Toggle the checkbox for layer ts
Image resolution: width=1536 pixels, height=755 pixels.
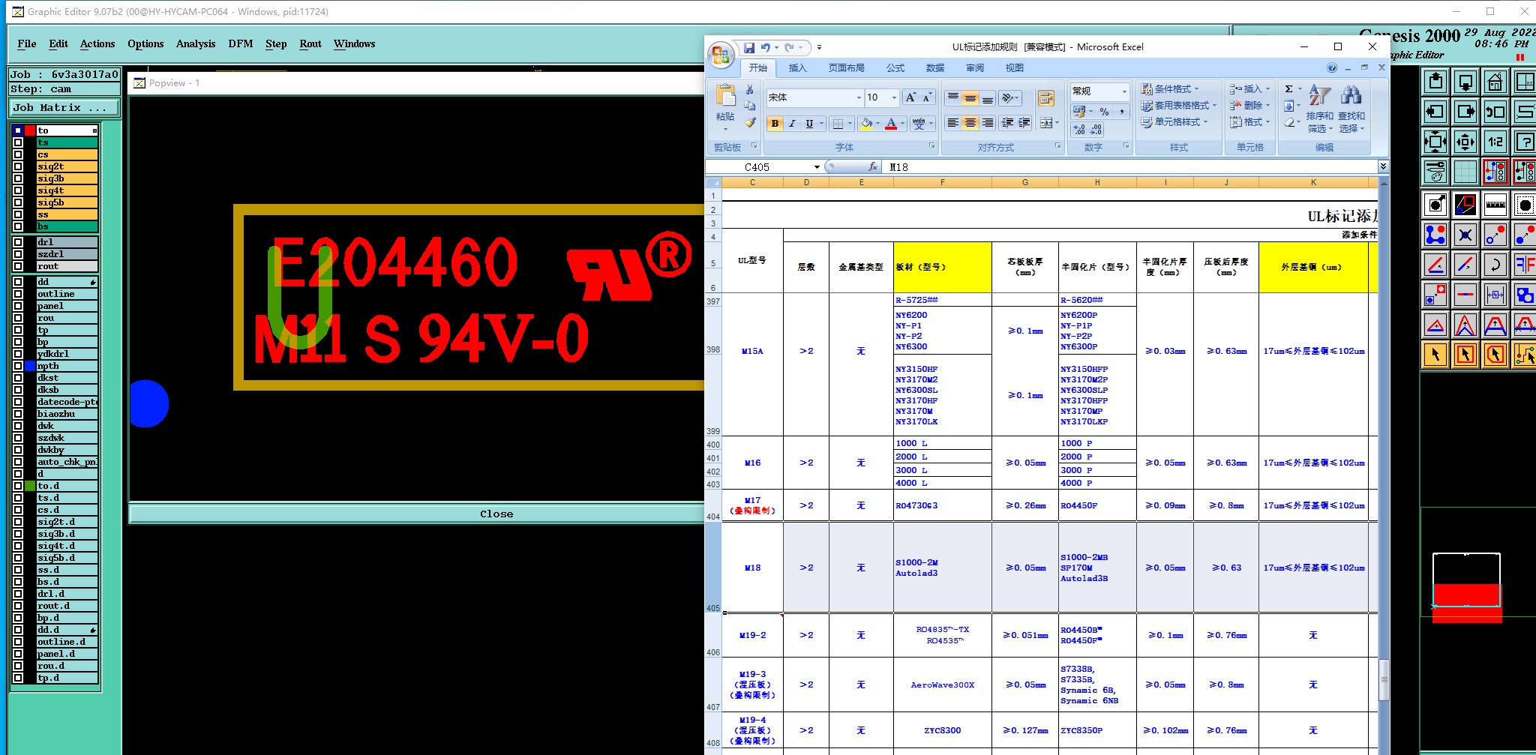tap(18, 142)
